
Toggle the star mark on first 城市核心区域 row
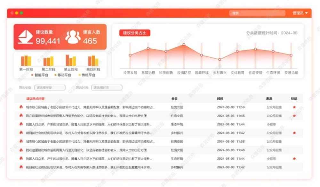tap(294, 107)
